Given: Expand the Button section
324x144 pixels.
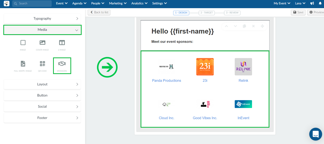Looking at the screenshot, I should click(x=42, y=95).
